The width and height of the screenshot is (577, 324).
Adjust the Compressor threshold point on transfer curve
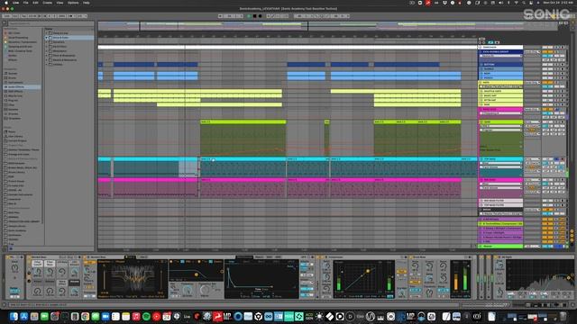pyautogui.click(x=367, y=271)
